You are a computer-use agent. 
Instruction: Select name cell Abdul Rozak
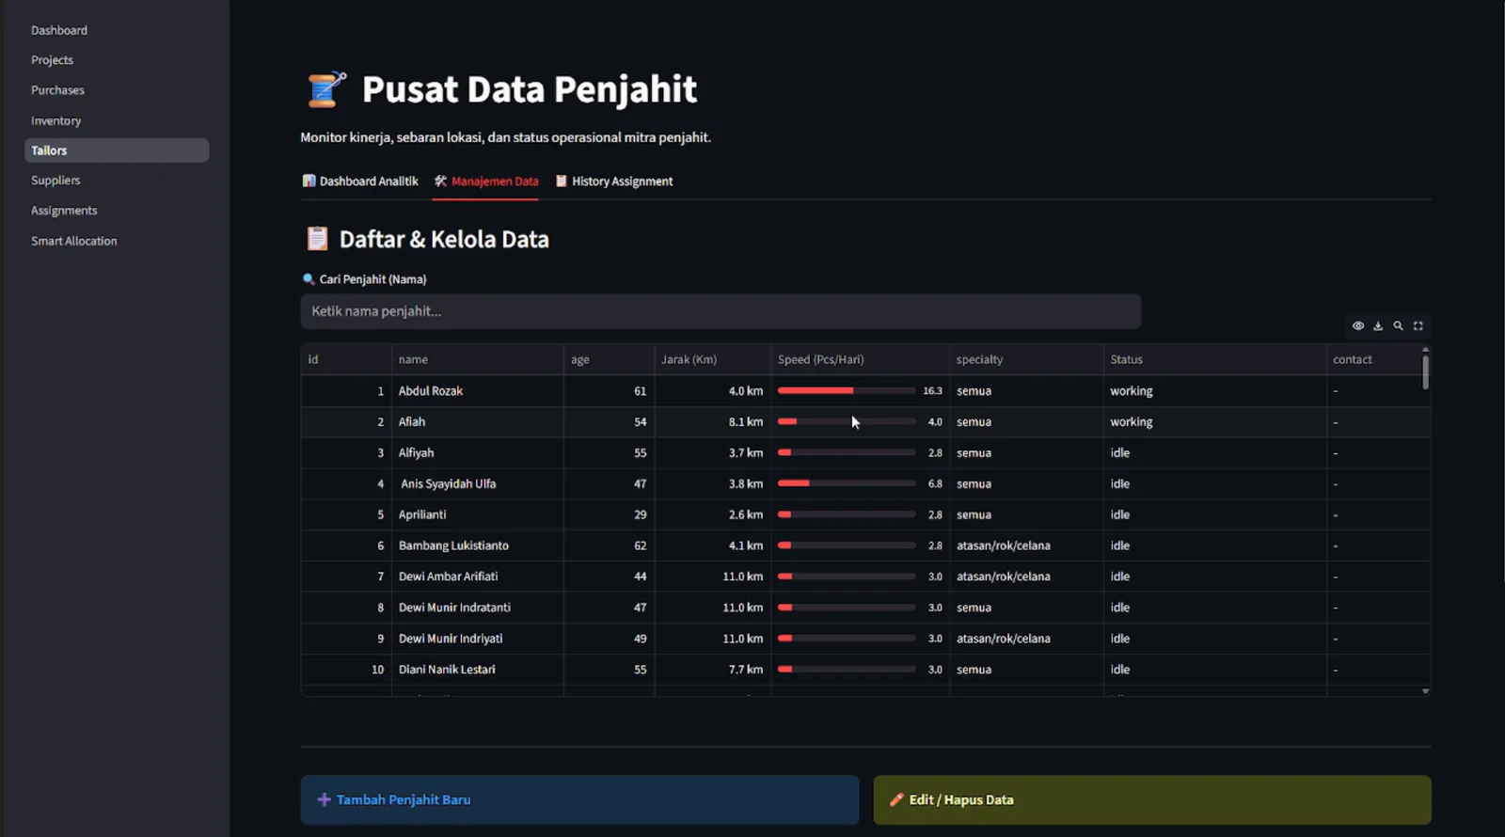point(478,390)
